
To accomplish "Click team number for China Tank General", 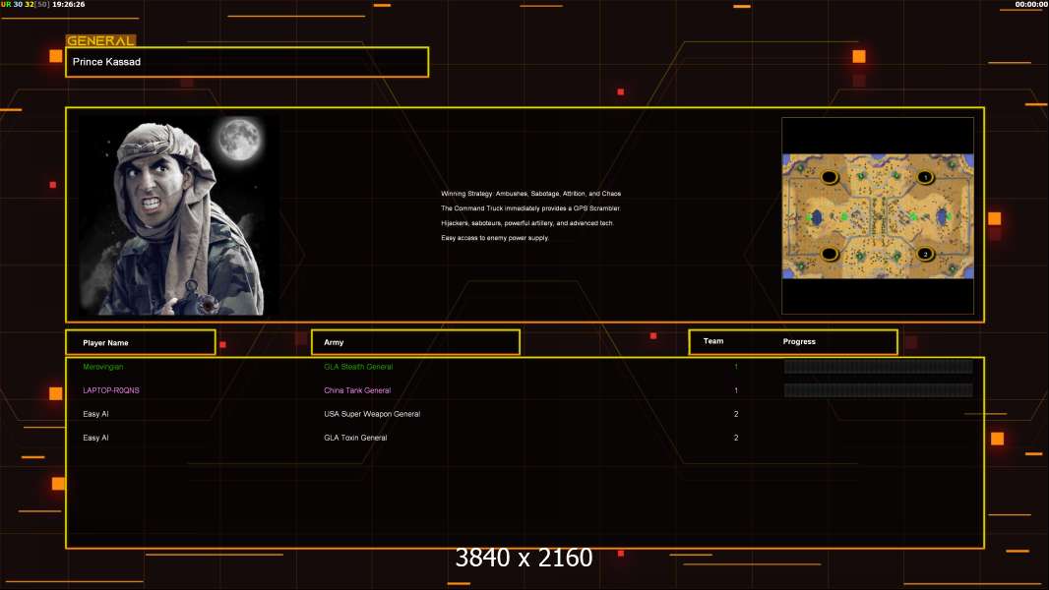I will pyautogui.click(x=736, y=390).
